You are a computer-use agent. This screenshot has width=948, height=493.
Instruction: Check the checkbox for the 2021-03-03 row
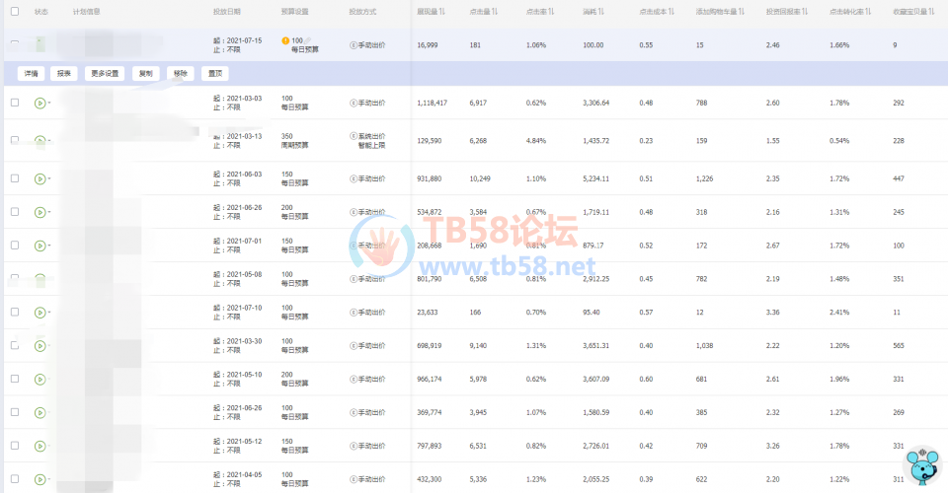(x=15, y=103)
